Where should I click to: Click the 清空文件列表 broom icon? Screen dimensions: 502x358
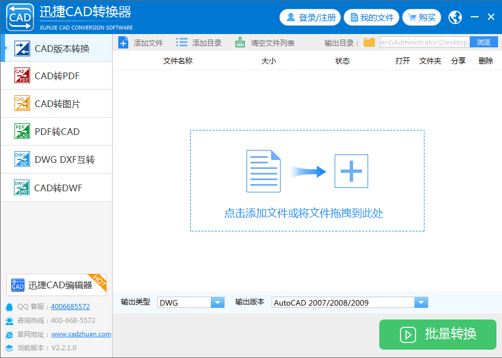240,42
